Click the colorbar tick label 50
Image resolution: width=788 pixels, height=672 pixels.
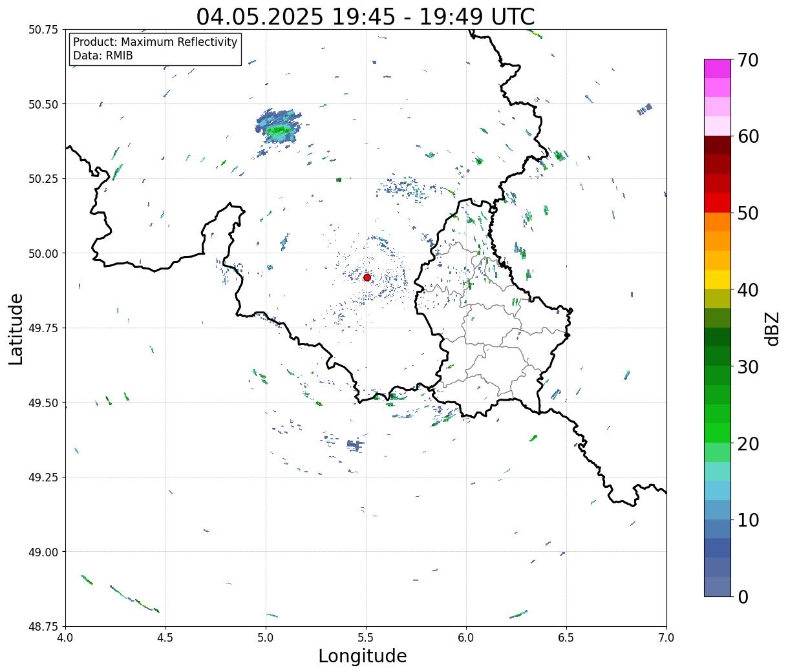pos(747,213)
